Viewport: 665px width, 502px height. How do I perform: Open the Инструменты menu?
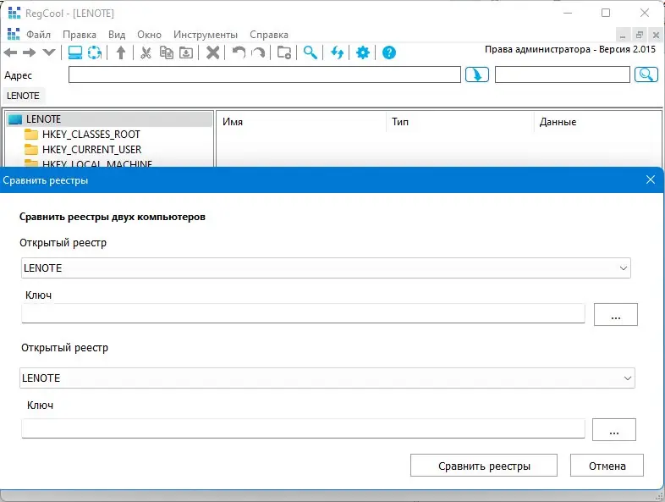(x=206, y=35)
